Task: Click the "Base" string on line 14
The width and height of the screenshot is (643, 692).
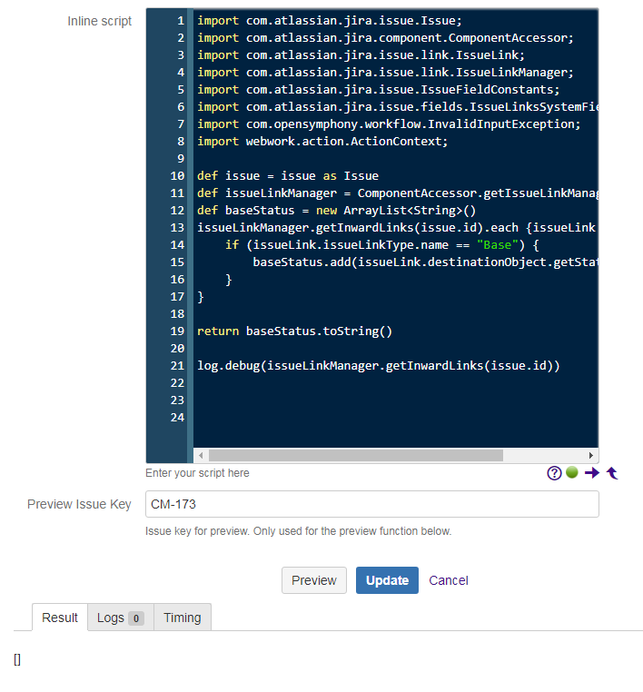Action: (x=497, y=245)
